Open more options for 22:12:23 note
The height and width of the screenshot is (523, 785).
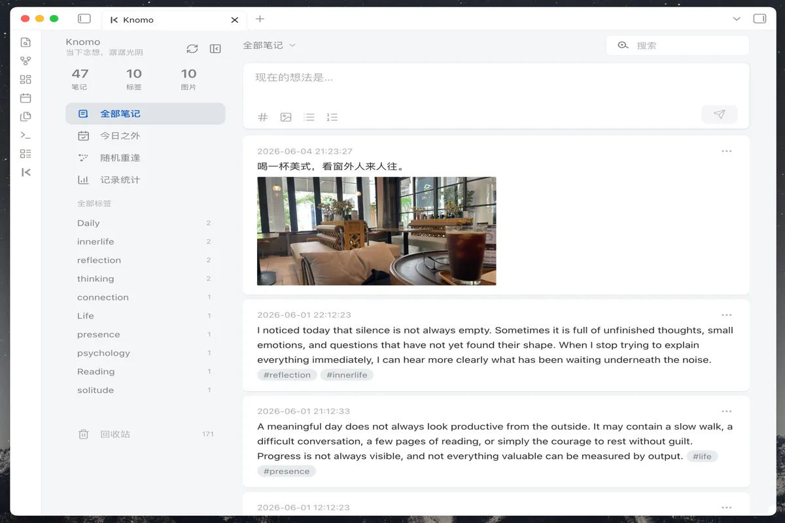[x=727, y=315]
